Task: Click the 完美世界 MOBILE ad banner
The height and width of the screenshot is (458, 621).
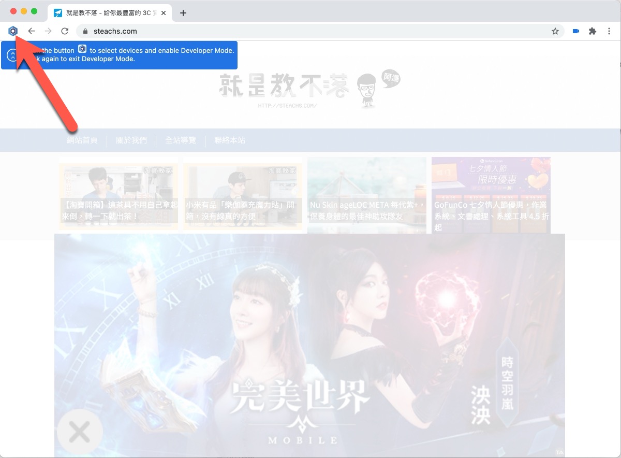Action: [x=309, y=346]
